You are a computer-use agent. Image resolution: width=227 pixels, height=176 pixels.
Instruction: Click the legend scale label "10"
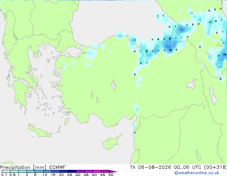(45, 175)
